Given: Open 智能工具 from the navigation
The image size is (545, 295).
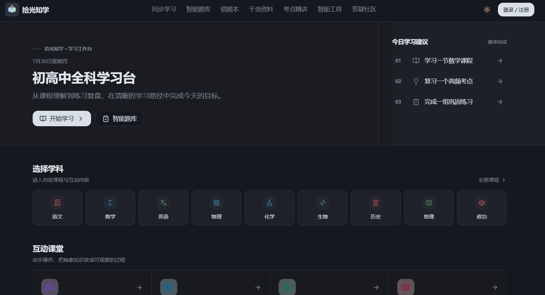Looking at the screenshot, I should 330,9.
